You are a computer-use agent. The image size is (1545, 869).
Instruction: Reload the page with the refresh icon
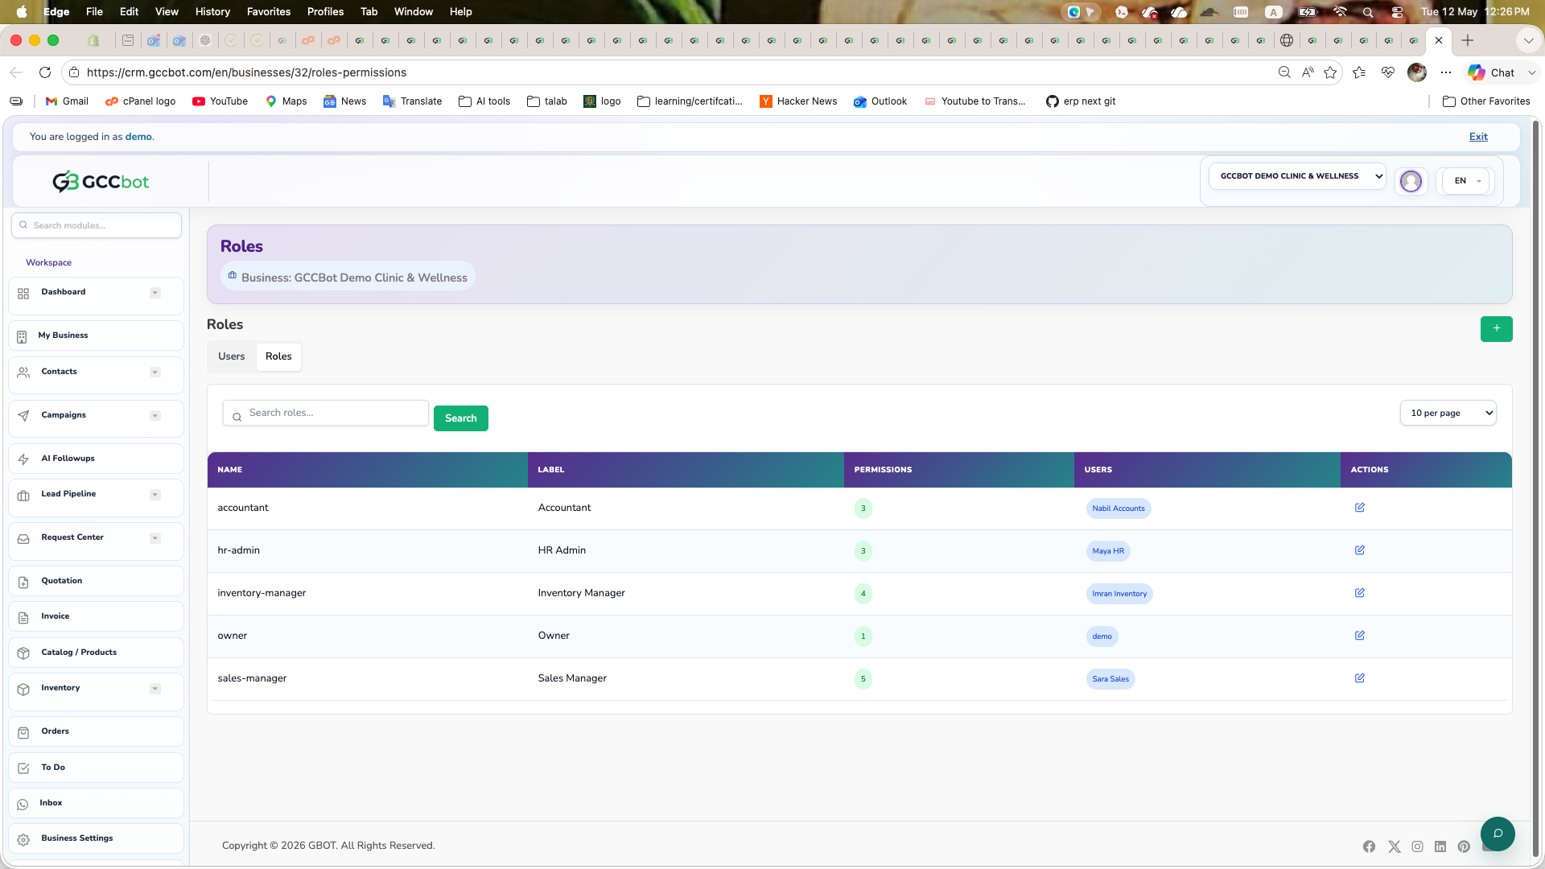click(45, 72)
